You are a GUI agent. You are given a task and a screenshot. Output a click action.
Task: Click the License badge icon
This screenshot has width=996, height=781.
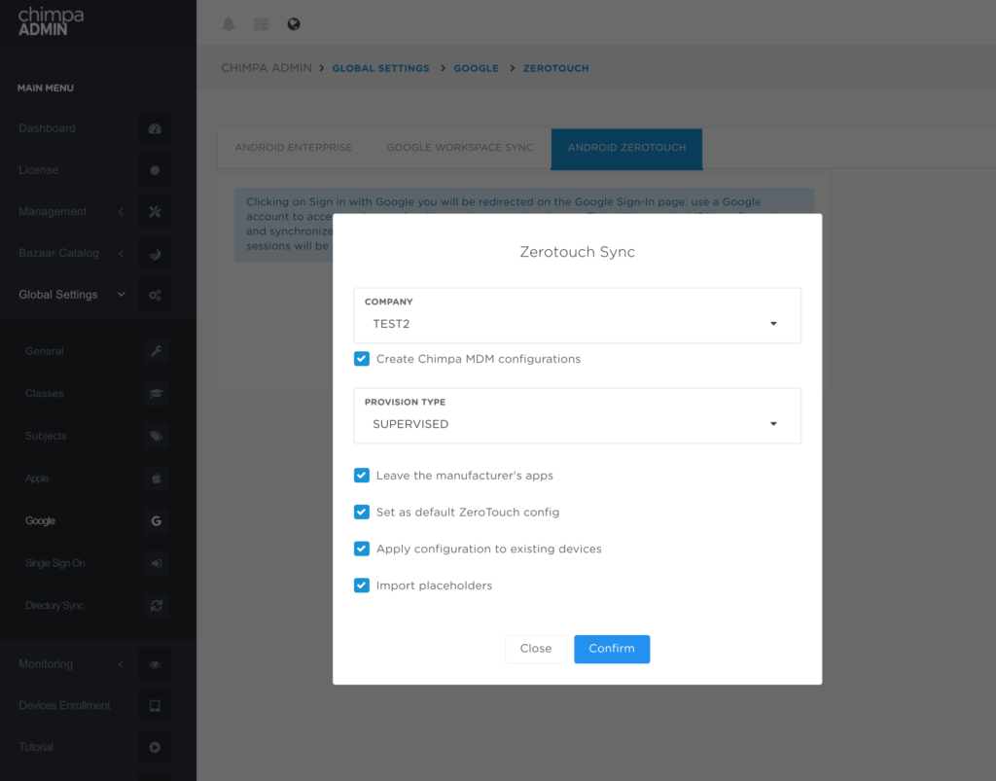(x=155, y=170)
